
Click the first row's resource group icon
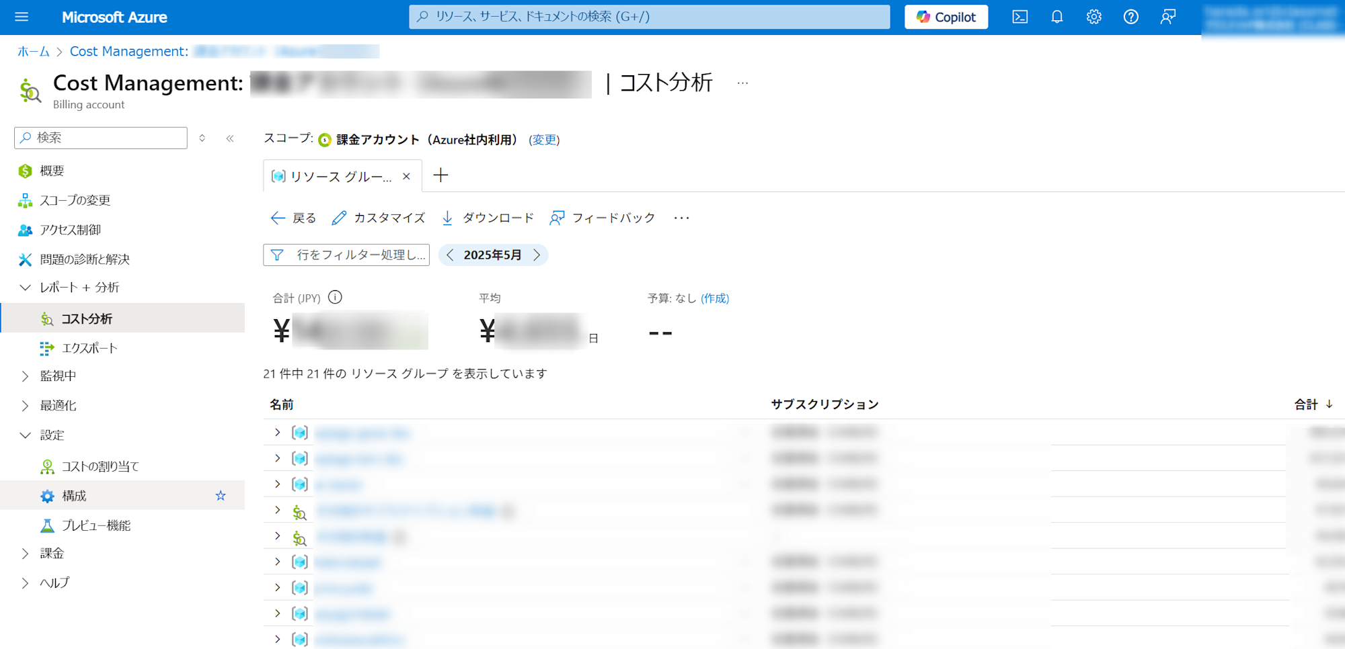(300, 433)
